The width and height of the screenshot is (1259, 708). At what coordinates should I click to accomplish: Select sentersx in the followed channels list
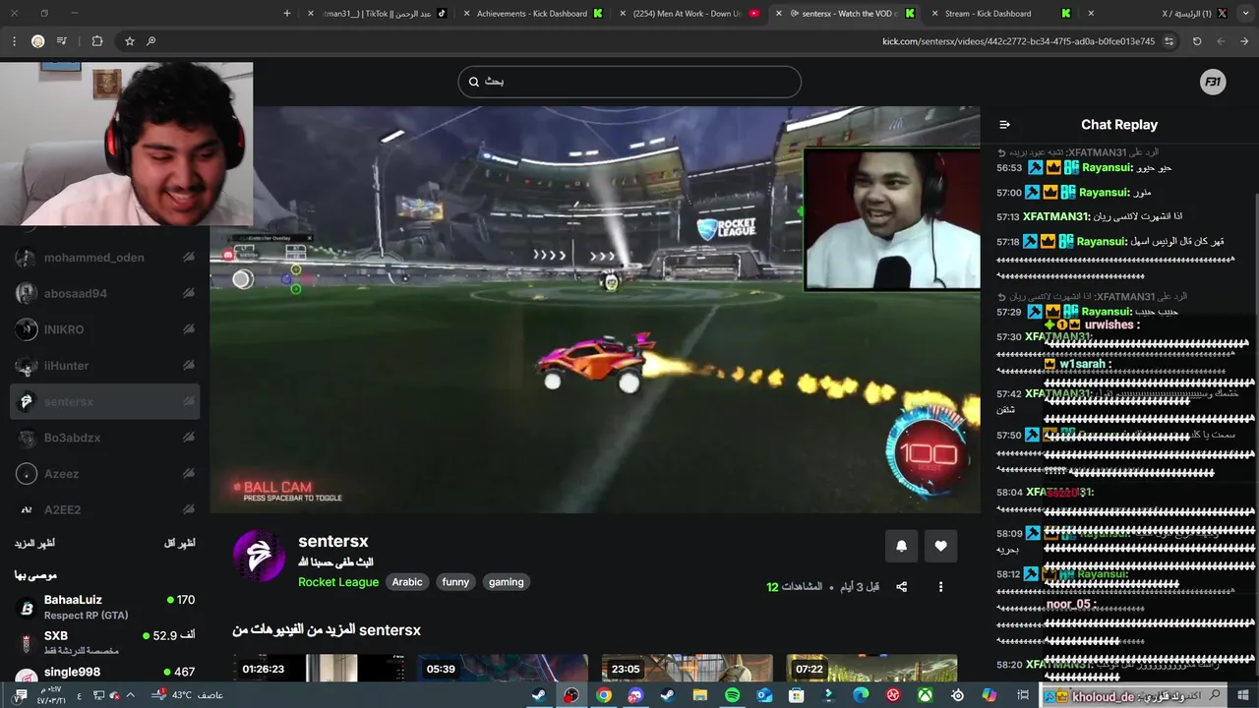104,401
